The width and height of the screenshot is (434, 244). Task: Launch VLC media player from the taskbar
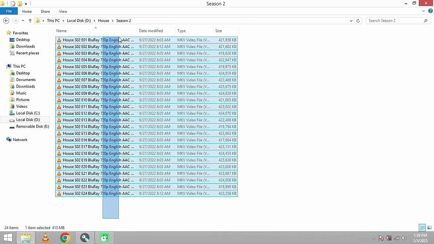tap(45, 238)
